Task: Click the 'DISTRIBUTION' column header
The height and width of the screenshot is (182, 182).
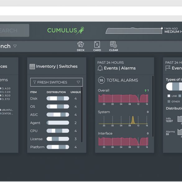Action: click(56, 92)
